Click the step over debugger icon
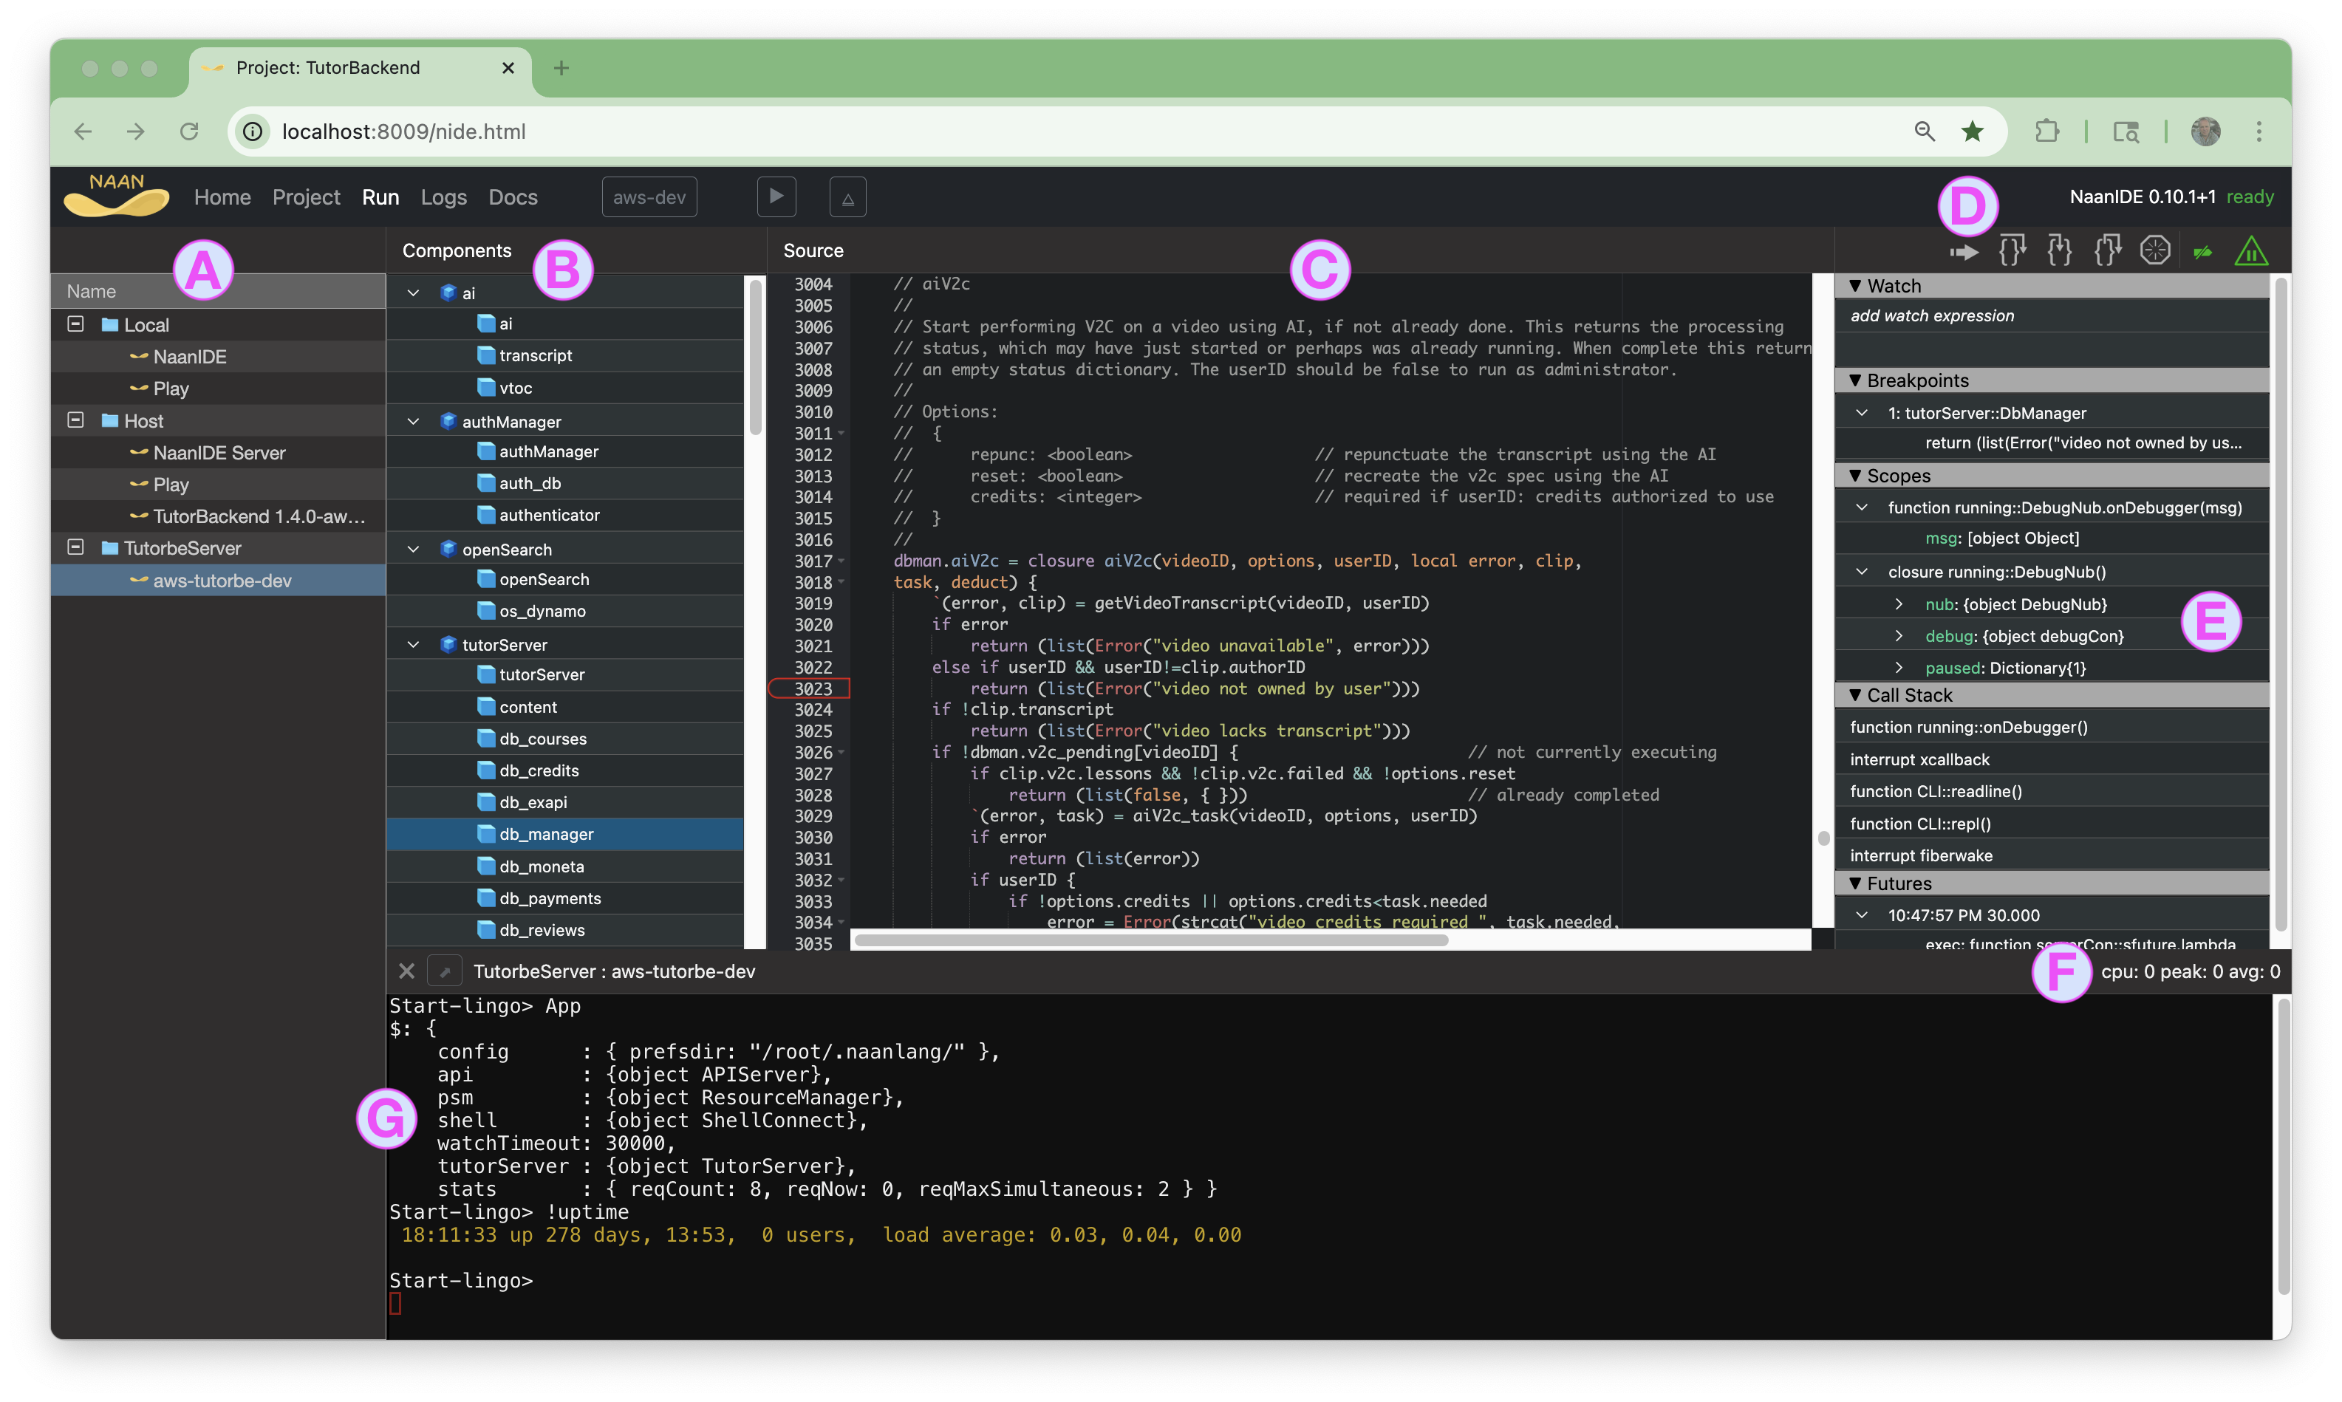 [x=2012, y=251]
